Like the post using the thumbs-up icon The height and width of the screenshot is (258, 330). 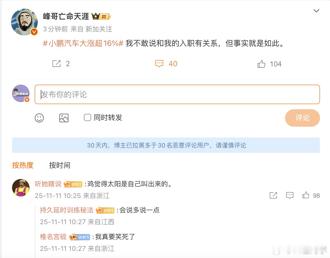(261, 64)
